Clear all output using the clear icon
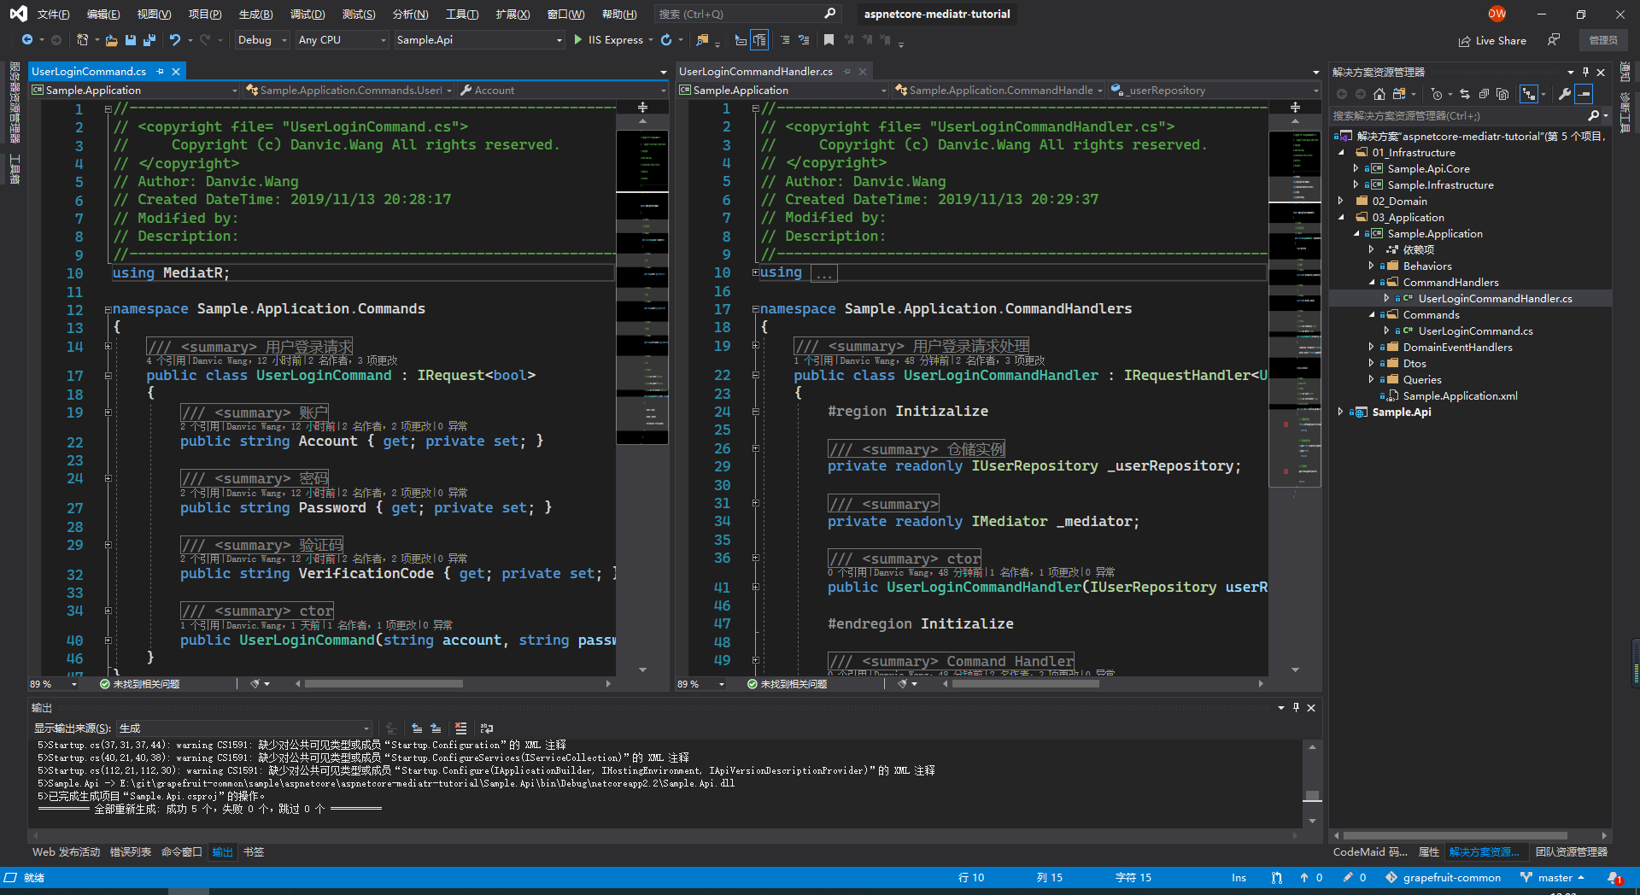This screenshot has height=895, width=1640. 460,728
